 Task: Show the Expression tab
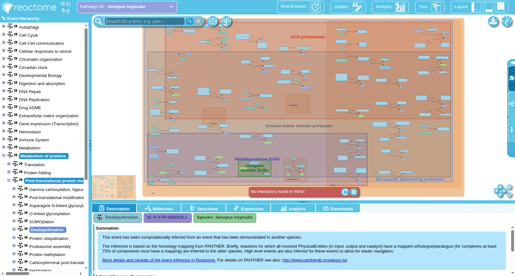[248, 208]
